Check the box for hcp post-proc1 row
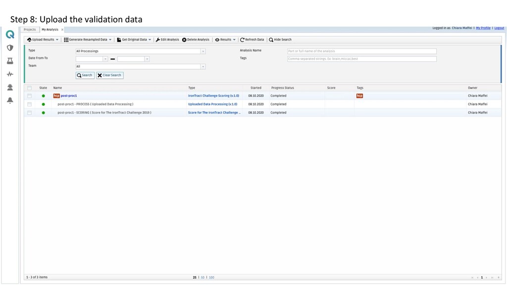507x285 pixels. tap(29, 96)
